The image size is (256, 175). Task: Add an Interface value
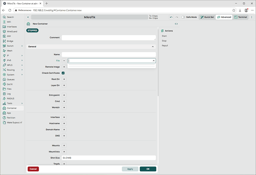64,117
